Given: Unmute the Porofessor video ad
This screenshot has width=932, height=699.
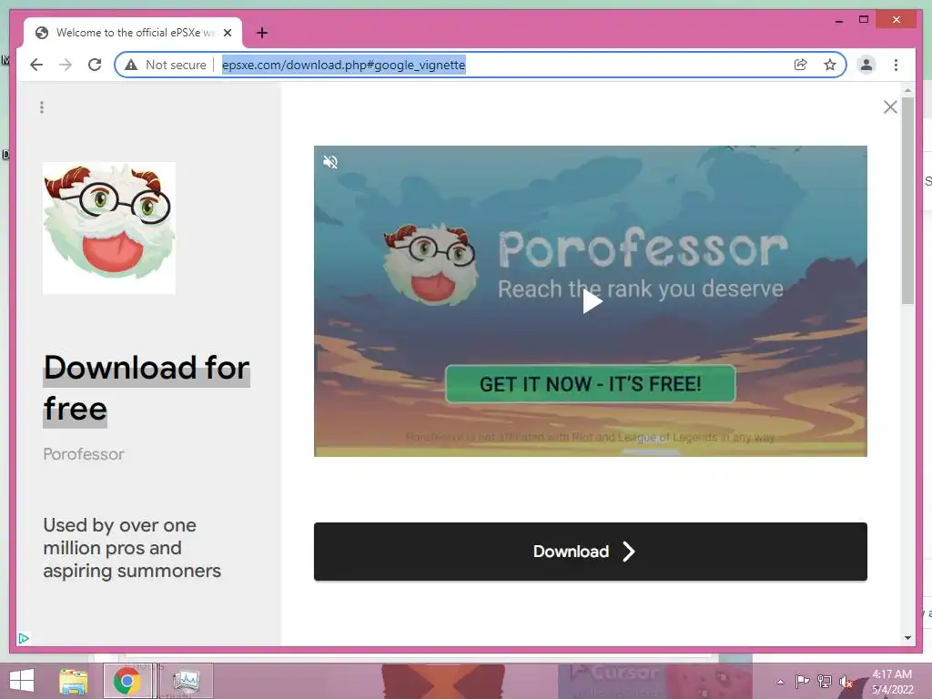Looking at the screenshot, I should 330,162.
